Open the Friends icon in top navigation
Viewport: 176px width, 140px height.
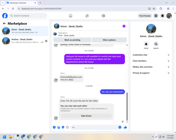point(87,16)
